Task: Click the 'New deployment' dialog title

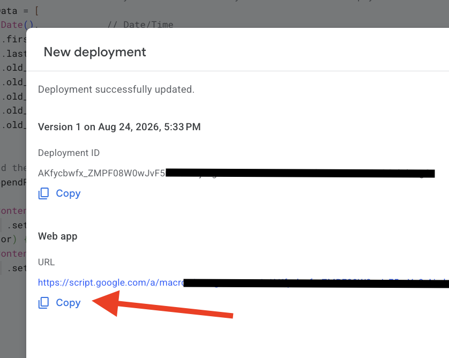Action: [x=95, y=52]
